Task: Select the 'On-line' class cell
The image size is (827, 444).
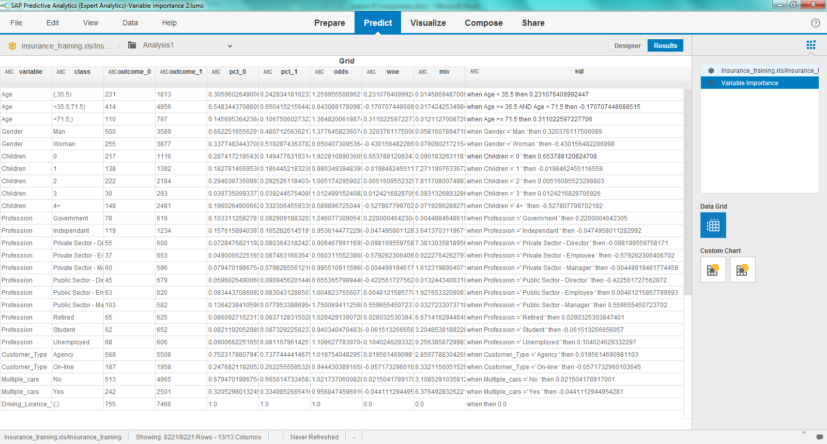Action: point(78,367)
